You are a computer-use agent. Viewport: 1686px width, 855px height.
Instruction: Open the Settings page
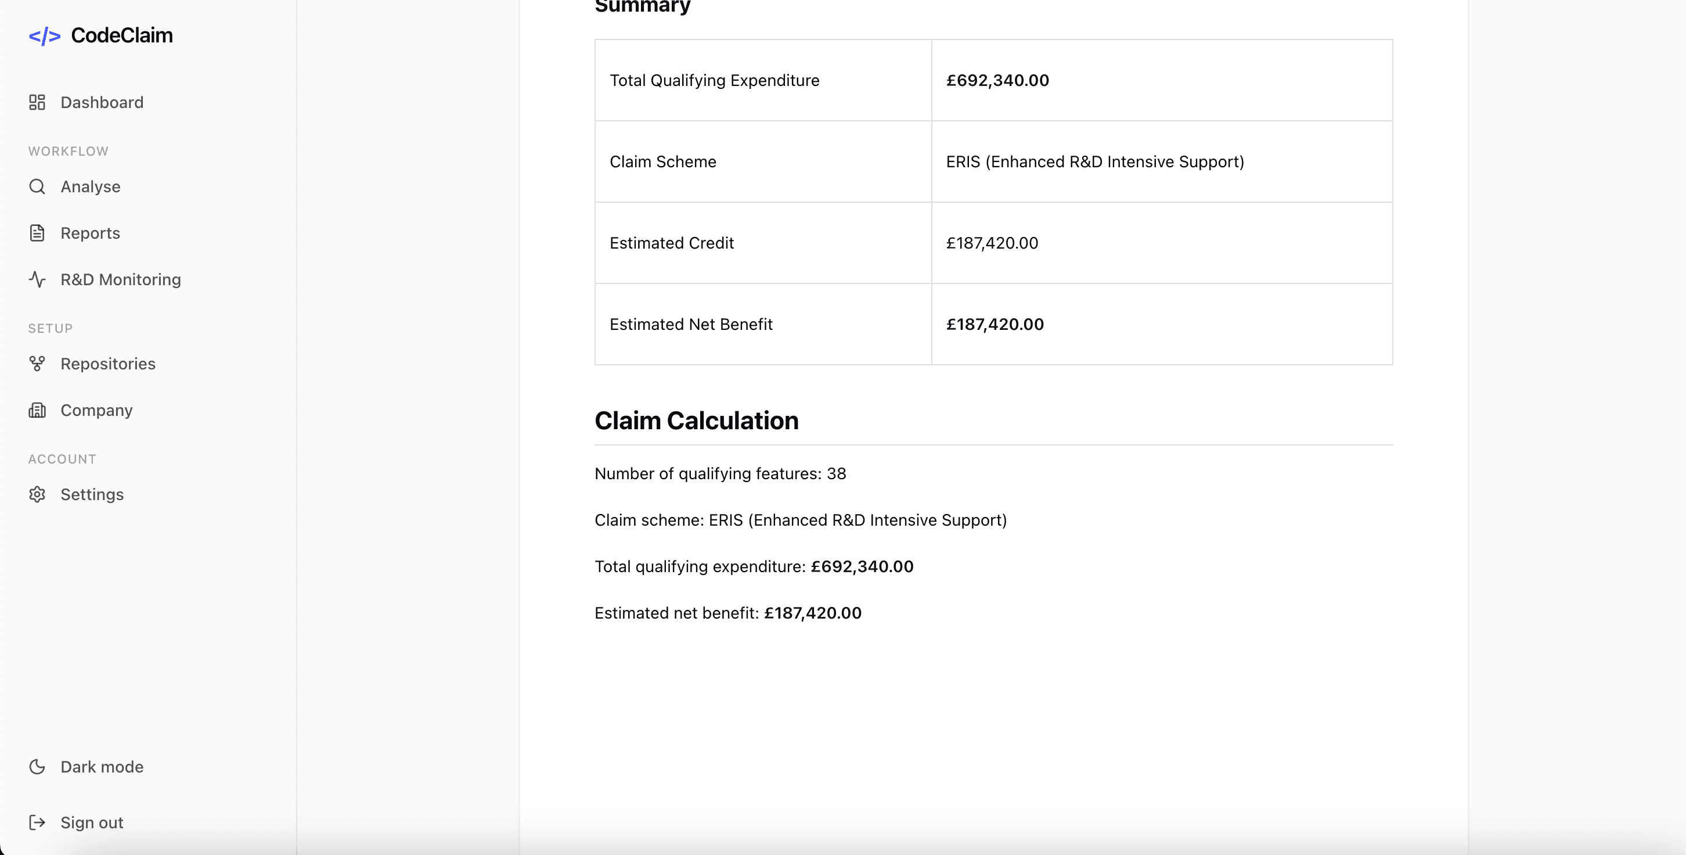[92, 494]
